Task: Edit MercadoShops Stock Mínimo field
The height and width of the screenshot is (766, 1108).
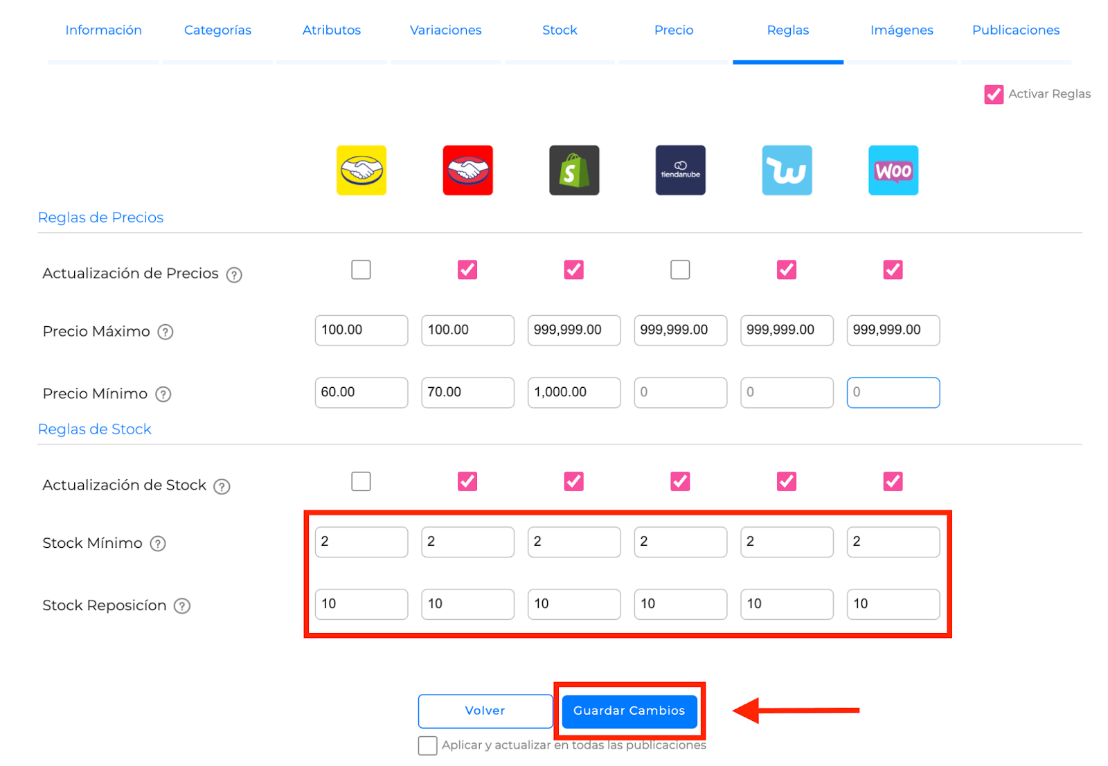Action: pos(468,542)
